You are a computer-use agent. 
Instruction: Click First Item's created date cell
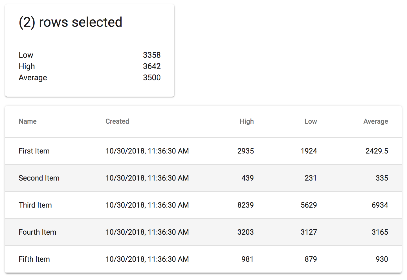click(147, 151)
